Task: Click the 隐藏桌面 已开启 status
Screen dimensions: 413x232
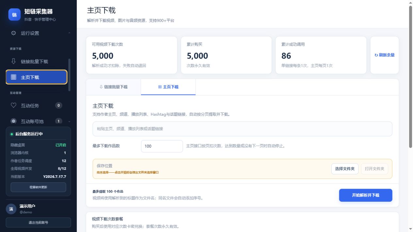Action: click(x=61, y=145)
